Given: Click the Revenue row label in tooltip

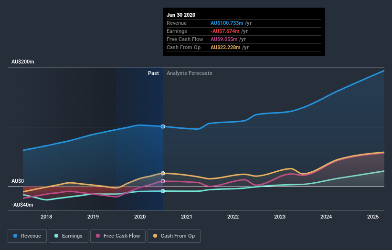Looking at the screenshot, I should click(x=177, y=23).
